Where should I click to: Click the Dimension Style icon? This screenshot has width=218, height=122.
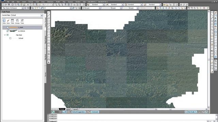click(x=107, y=4)
